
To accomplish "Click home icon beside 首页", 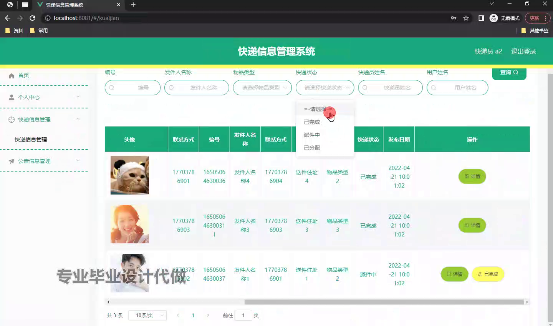I will [x=12, y=76].
